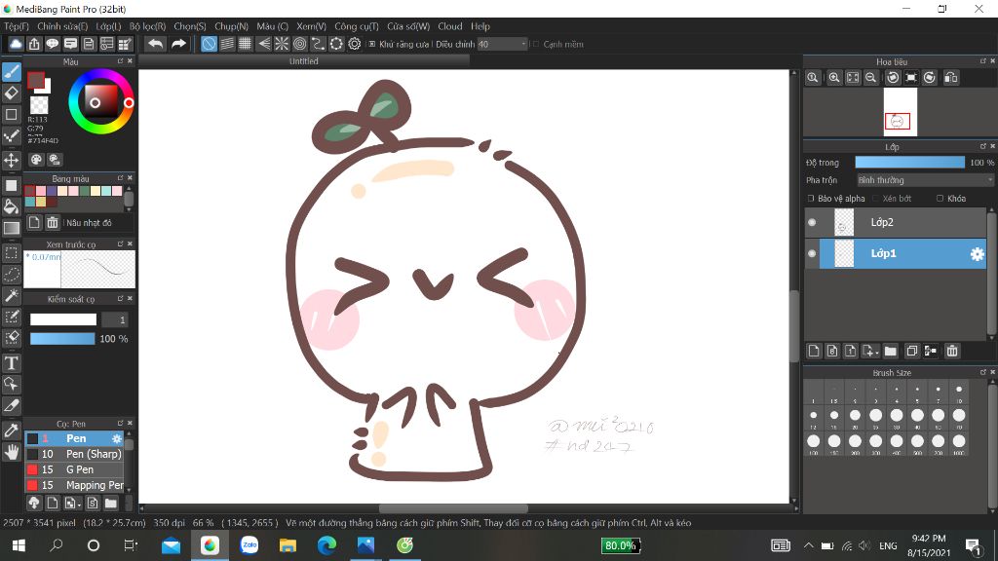Viewport: 998px width, 561px height.
Task: Enable the parallel lines snap
Action: (227, 44)
